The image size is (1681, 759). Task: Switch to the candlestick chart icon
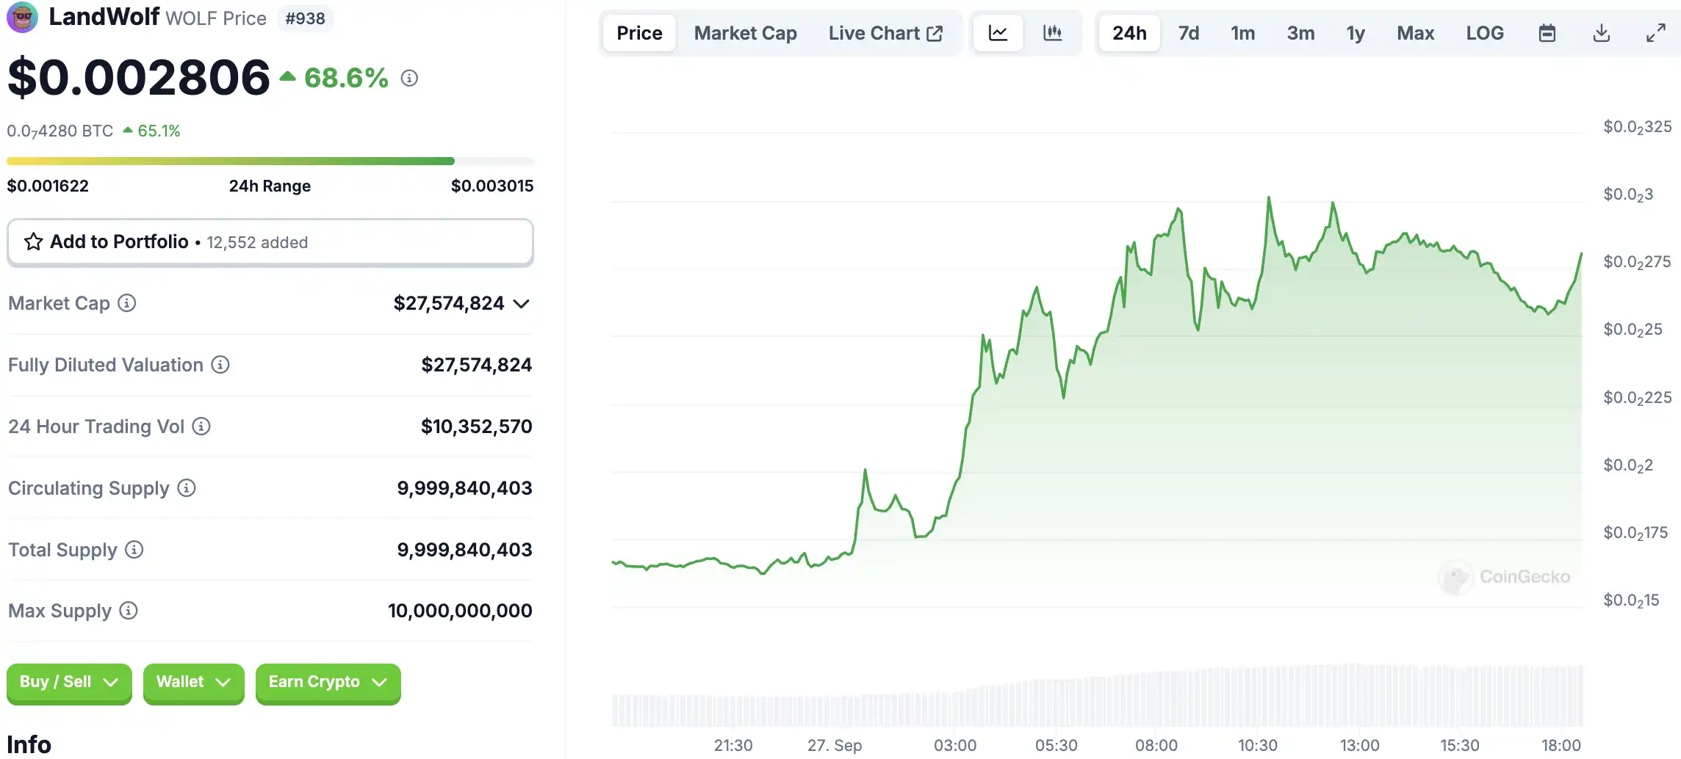(x=1052, y=33)
